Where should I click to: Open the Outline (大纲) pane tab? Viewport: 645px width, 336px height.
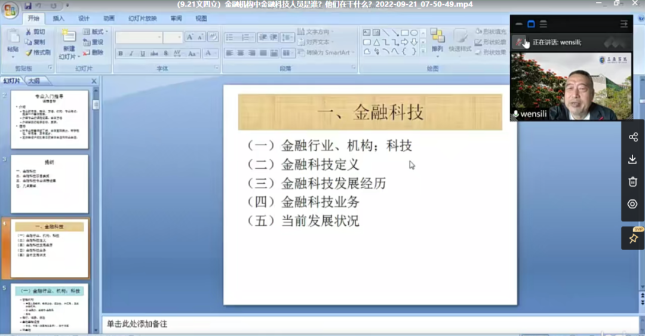coord(33,81)
